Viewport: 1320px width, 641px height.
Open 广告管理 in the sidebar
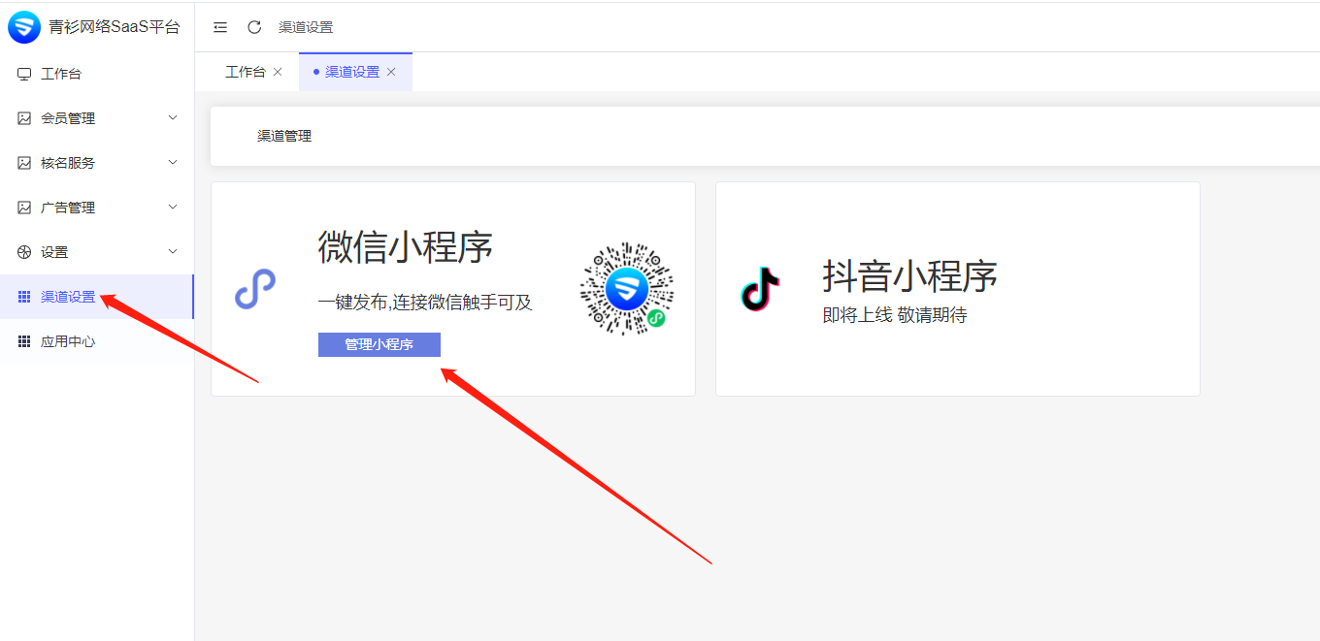97,208
